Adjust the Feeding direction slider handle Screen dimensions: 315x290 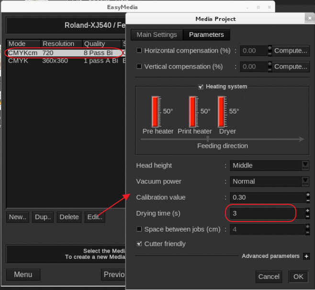(207, 139)
